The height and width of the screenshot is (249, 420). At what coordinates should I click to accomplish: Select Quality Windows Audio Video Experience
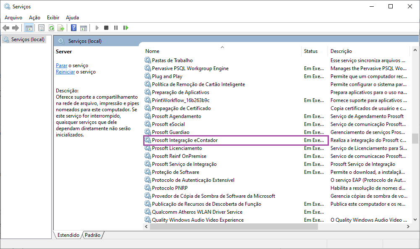coord(198,220)
